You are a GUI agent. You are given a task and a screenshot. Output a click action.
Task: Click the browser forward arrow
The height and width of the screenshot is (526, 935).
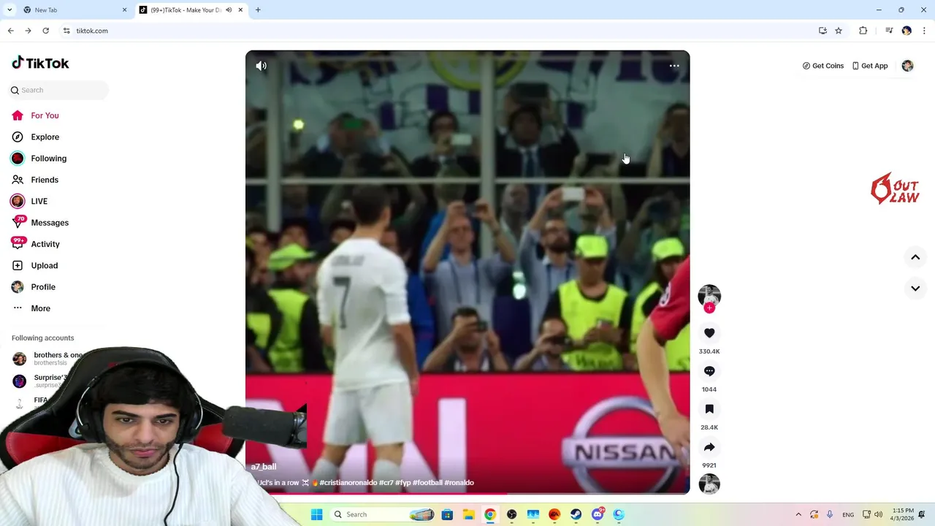point(28,31)
